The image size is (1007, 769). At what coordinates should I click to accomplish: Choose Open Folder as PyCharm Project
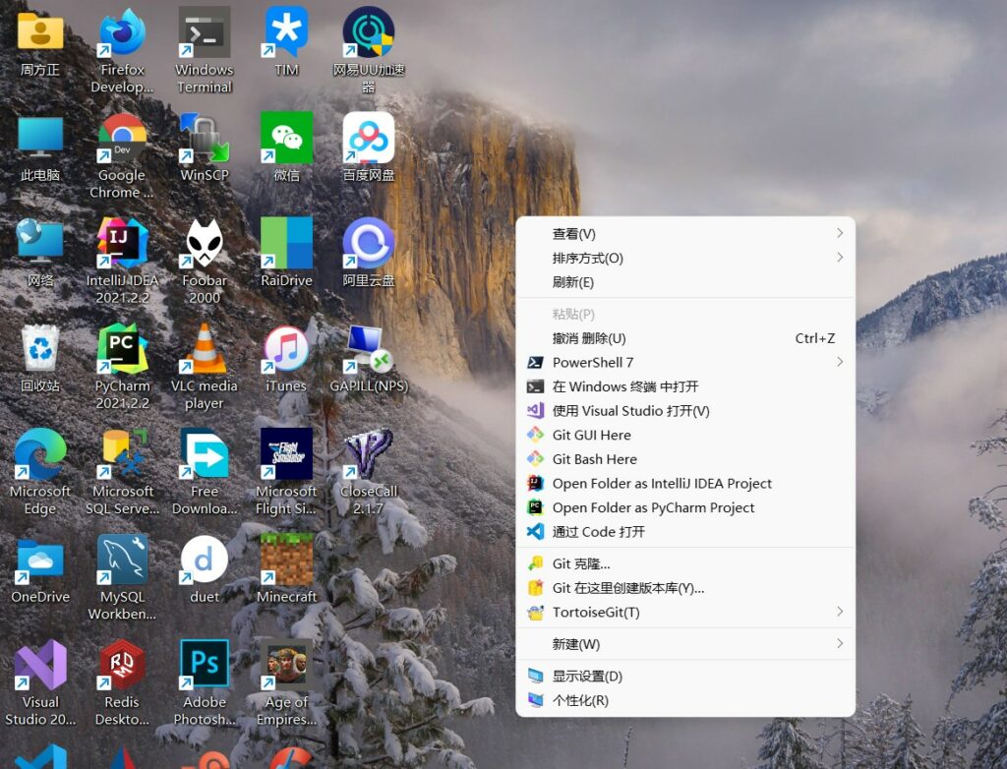(x=653, y=507)
